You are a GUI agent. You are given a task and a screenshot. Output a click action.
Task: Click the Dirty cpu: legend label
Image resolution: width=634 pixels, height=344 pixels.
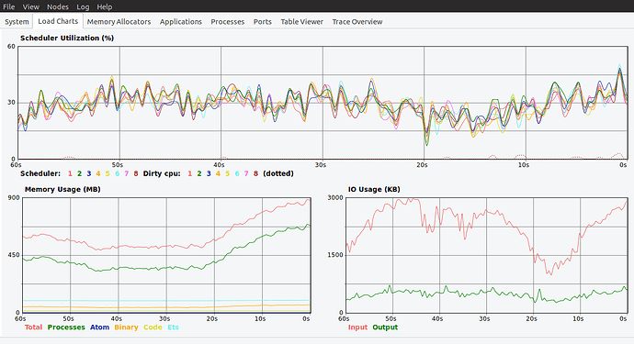click(x=162, y=173)
